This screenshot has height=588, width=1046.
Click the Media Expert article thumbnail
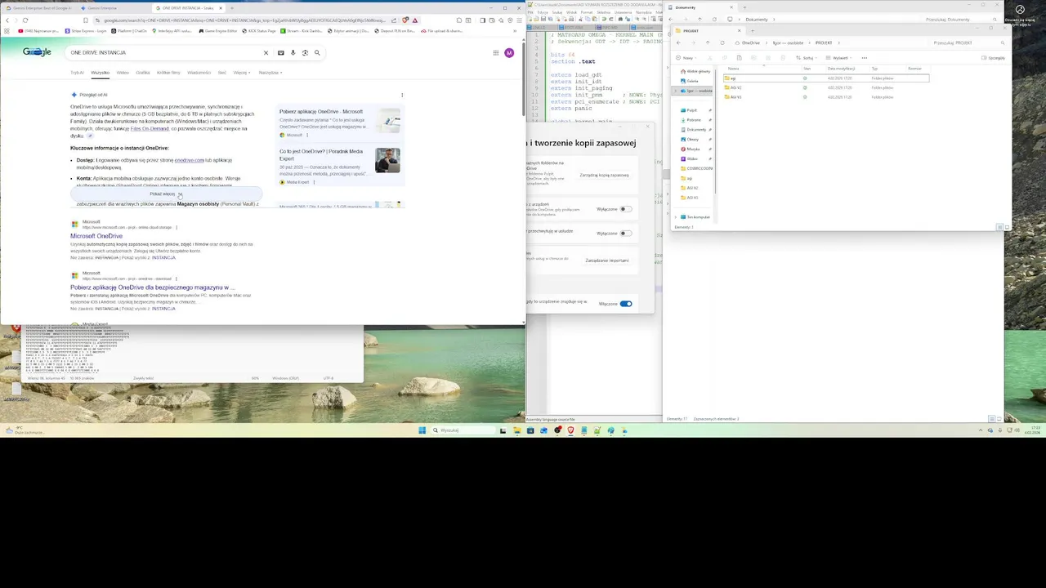(x=387, y=160)
